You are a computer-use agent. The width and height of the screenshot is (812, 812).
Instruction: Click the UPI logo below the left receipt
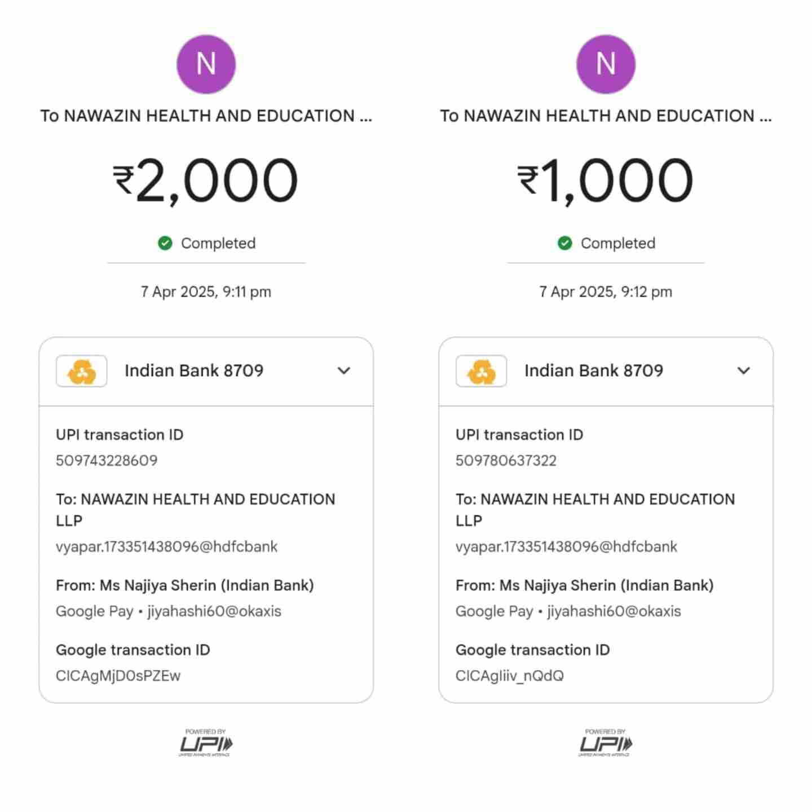coord(206,743)
